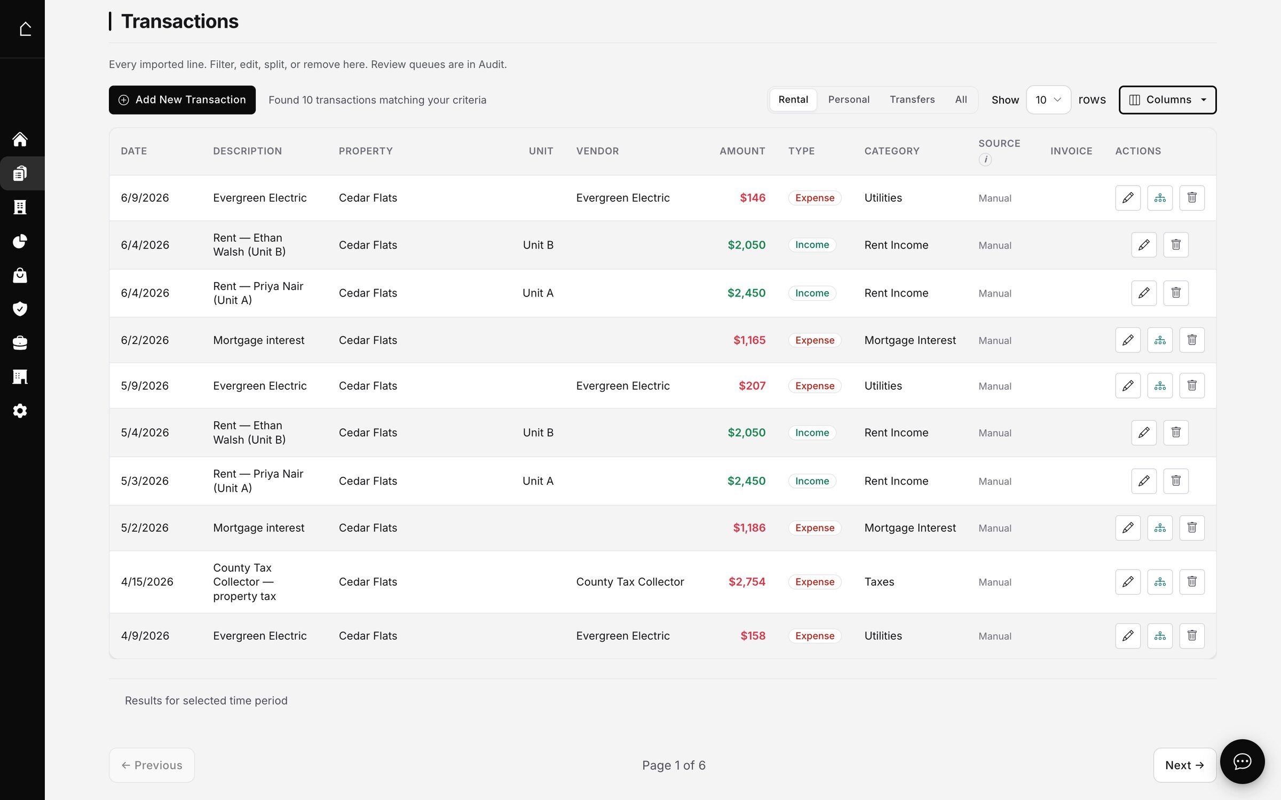Delete the 5/9/2026 Evergreen Electric transaction

(1192, 386)
